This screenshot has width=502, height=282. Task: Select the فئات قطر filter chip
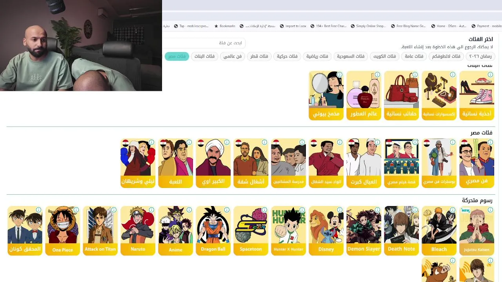click(x=259, y=56)
